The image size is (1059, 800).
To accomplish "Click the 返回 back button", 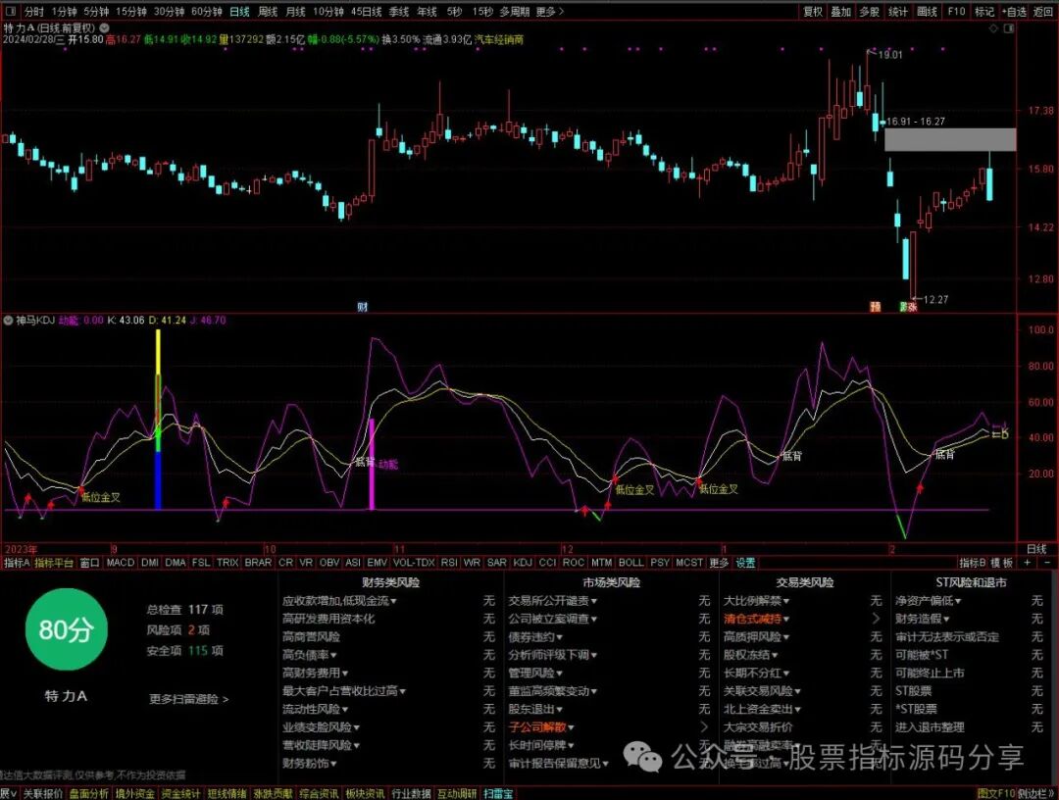I will pos(1043,12).
